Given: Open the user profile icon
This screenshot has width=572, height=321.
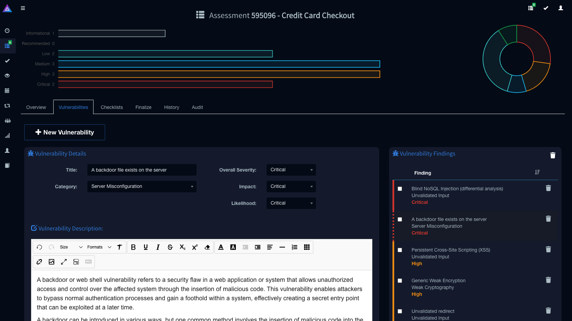Looking at the screenshot, I should click(x=560, y=8).
